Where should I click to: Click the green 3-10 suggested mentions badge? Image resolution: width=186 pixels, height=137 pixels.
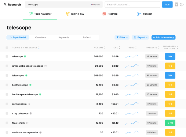(170, 123)
